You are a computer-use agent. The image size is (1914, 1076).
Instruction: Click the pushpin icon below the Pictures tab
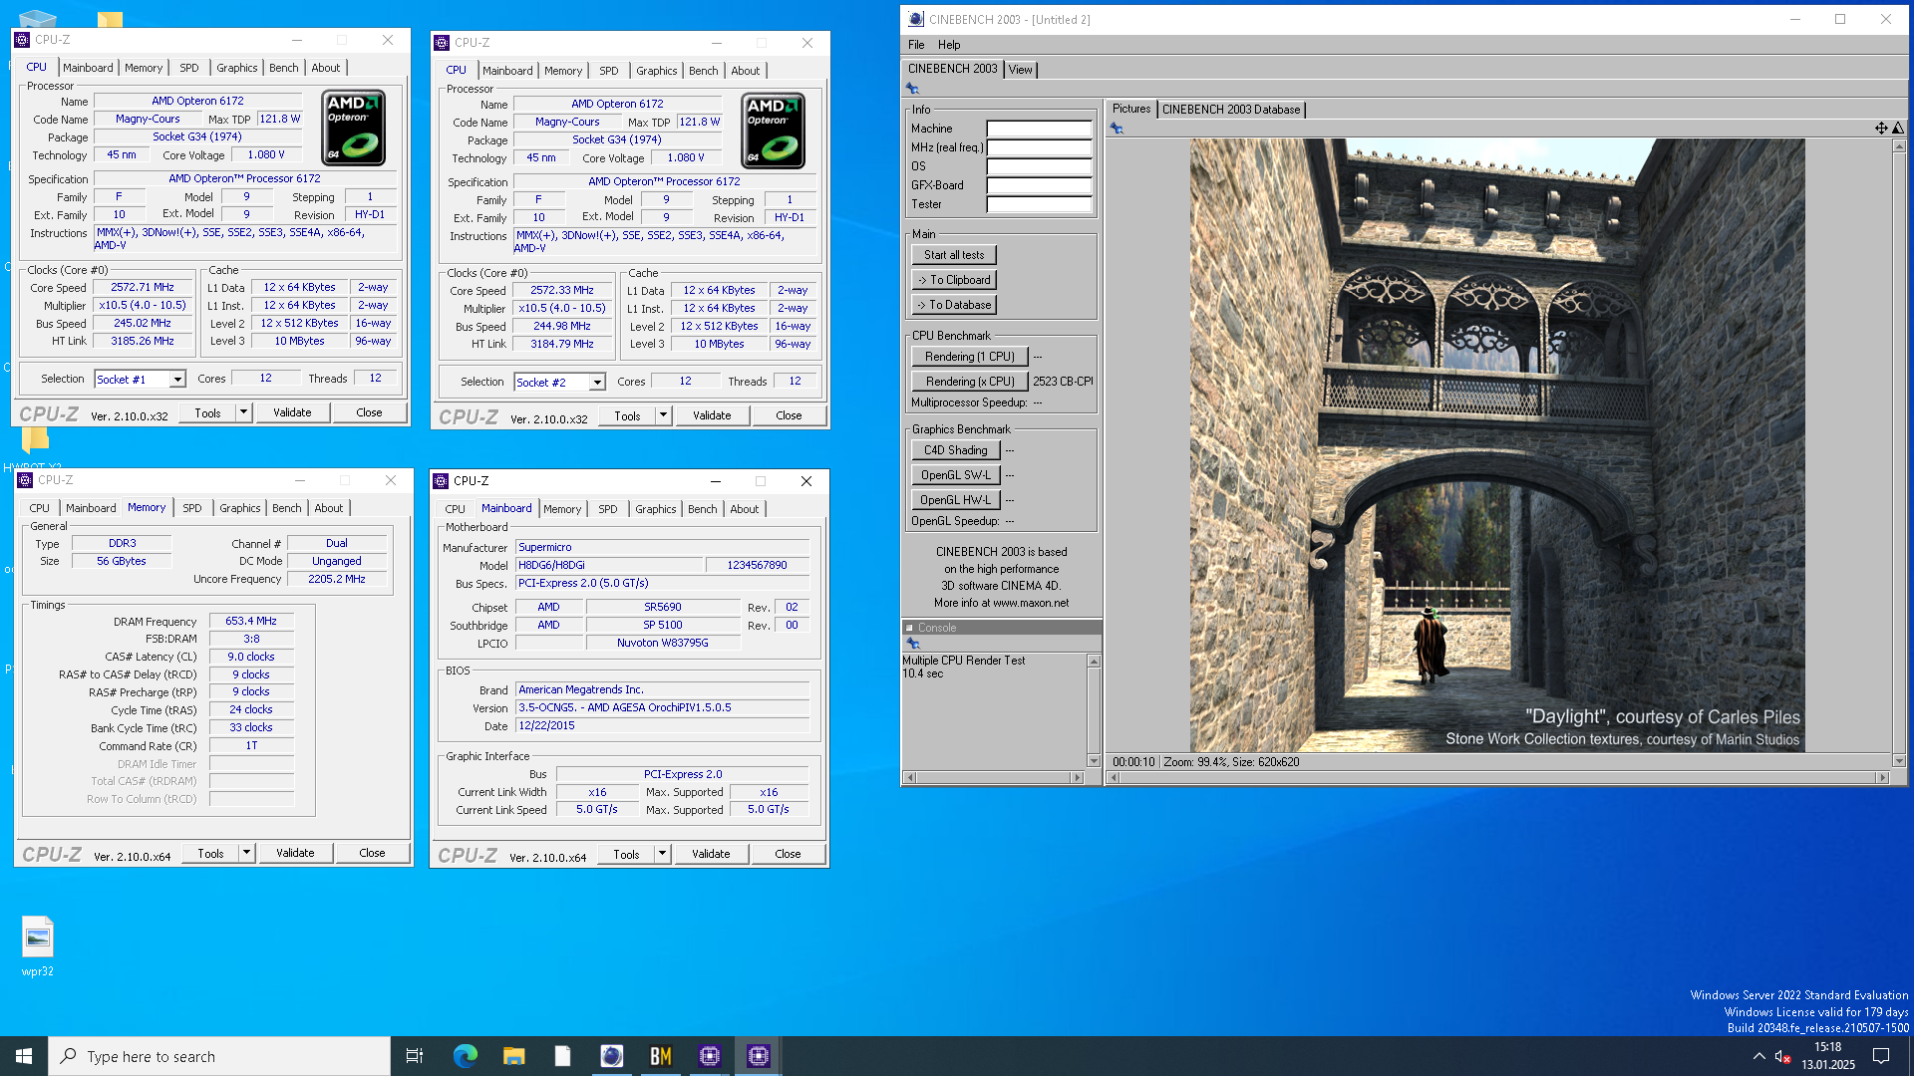point(1116,129)
